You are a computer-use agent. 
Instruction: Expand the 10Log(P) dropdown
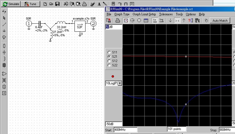(x=120, y=83)
